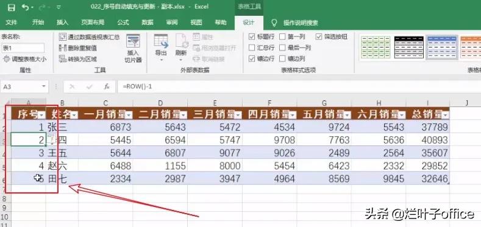Screen dimensions: 481x227
Task: Open the 四月销量 filter dropdown
Action: point(293,115)
